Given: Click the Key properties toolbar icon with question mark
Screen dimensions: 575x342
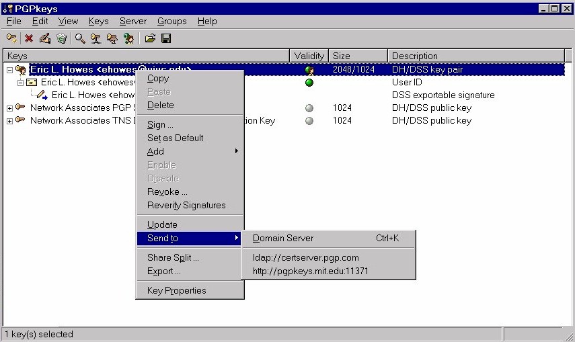Looking at the screenshot, I should click(x=128, y=38).
